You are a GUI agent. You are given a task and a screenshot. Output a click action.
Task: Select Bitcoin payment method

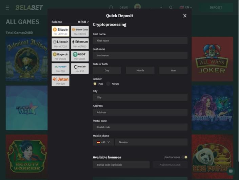click(x=60, y=31)
